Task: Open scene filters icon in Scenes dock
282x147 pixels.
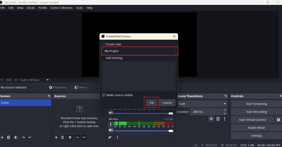Action: 16,137
